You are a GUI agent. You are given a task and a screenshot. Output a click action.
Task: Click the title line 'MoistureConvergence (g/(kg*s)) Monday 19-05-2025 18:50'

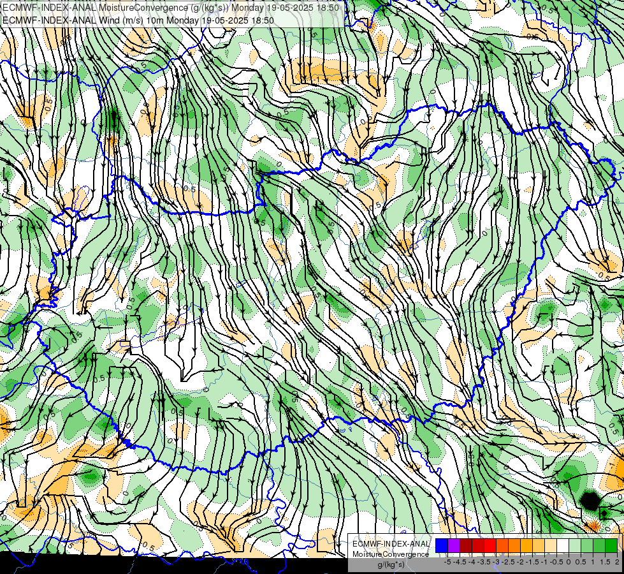[219, 8]
